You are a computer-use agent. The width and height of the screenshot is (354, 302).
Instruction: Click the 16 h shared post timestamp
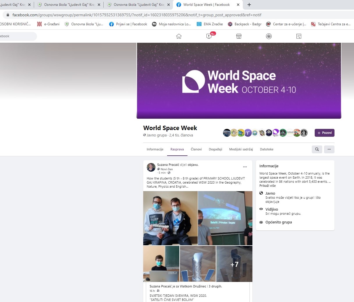coord(152,291)
